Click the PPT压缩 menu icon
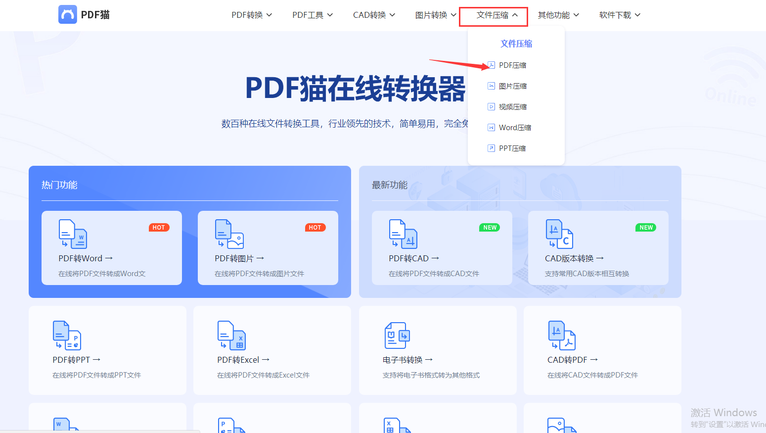The width and height of the screenshot is (766, 433). click(491, 148)
